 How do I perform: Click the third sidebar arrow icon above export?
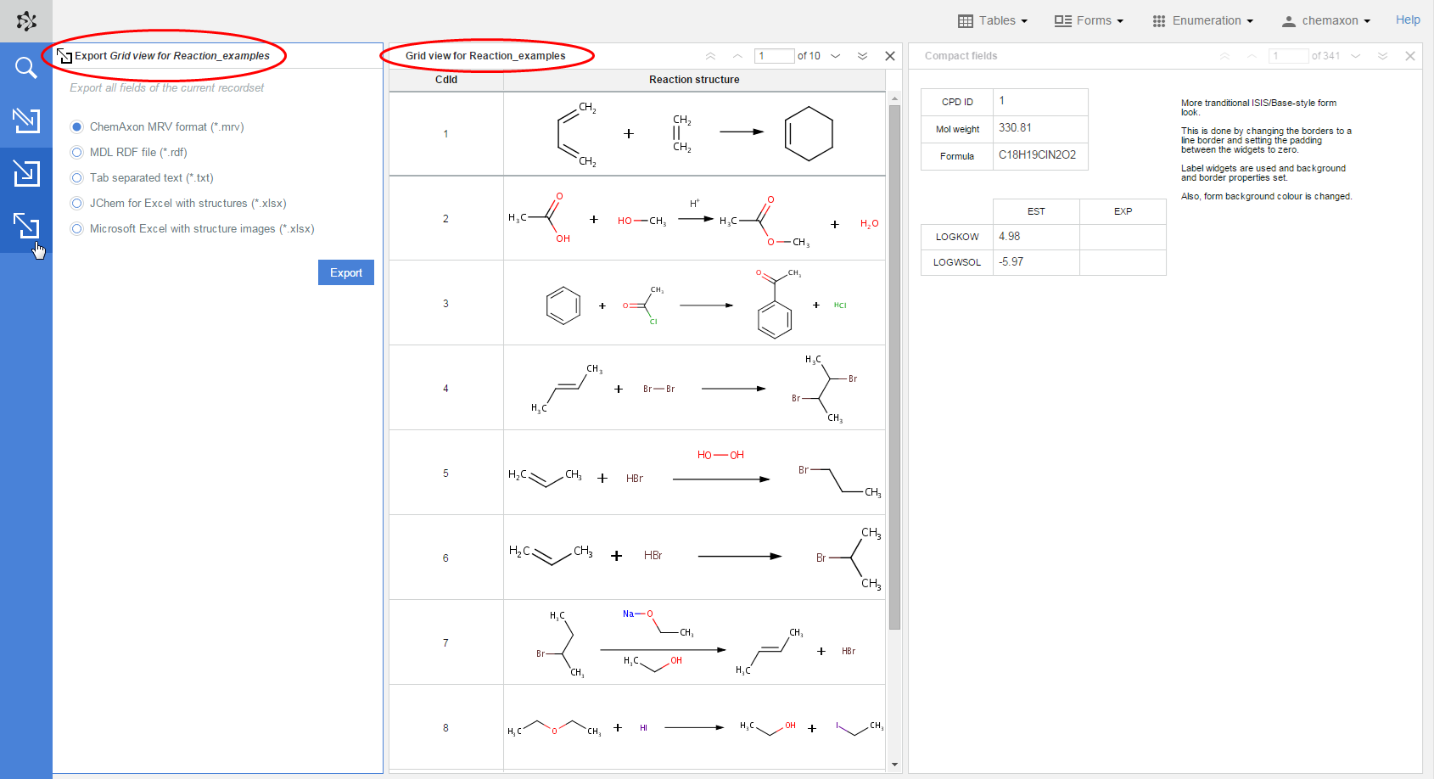point(26,173)
